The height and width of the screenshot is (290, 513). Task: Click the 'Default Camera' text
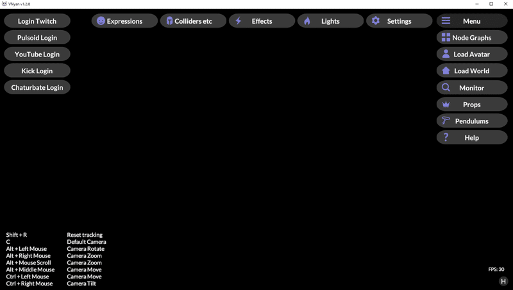tap(87, 241)
